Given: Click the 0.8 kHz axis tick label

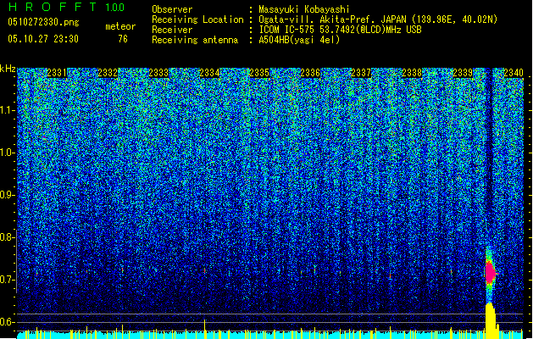Looking at the screenshot, I should (8, 237).
